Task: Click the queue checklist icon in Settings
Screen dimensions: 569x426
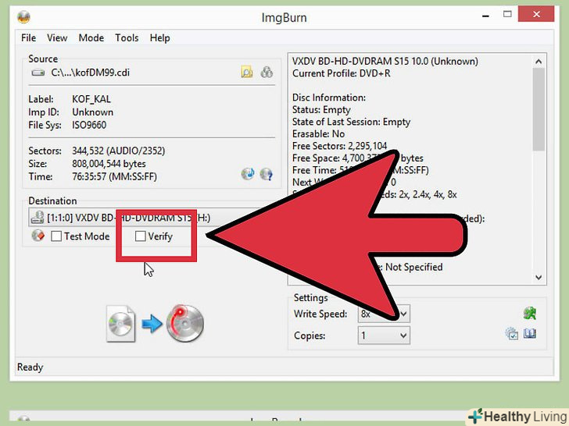Action: [x=512, y=334]
